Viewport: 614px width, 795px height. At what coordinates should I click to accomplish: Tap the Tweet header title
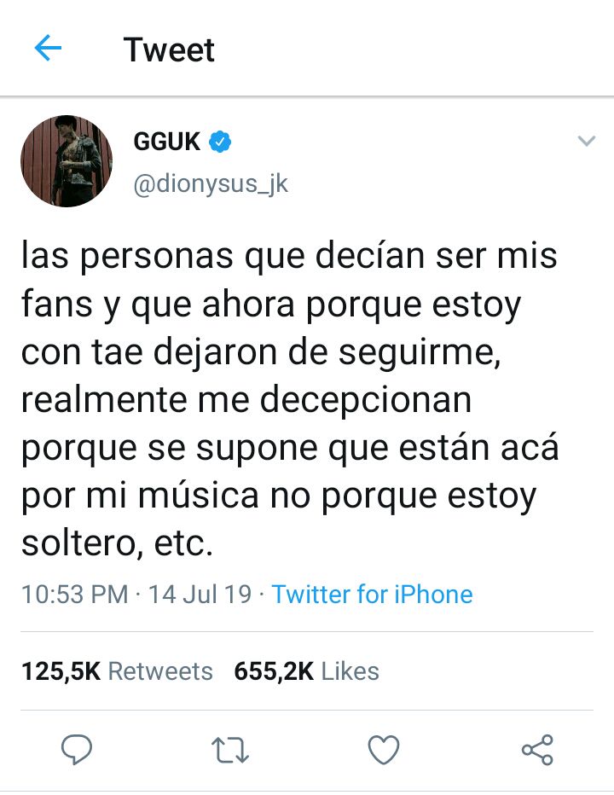click(169, 49)
